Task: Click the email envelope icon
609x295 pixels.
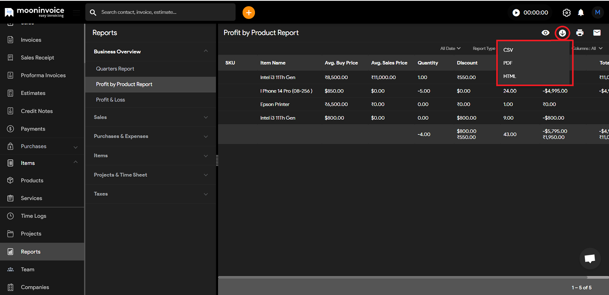Action: coord(597,33)
